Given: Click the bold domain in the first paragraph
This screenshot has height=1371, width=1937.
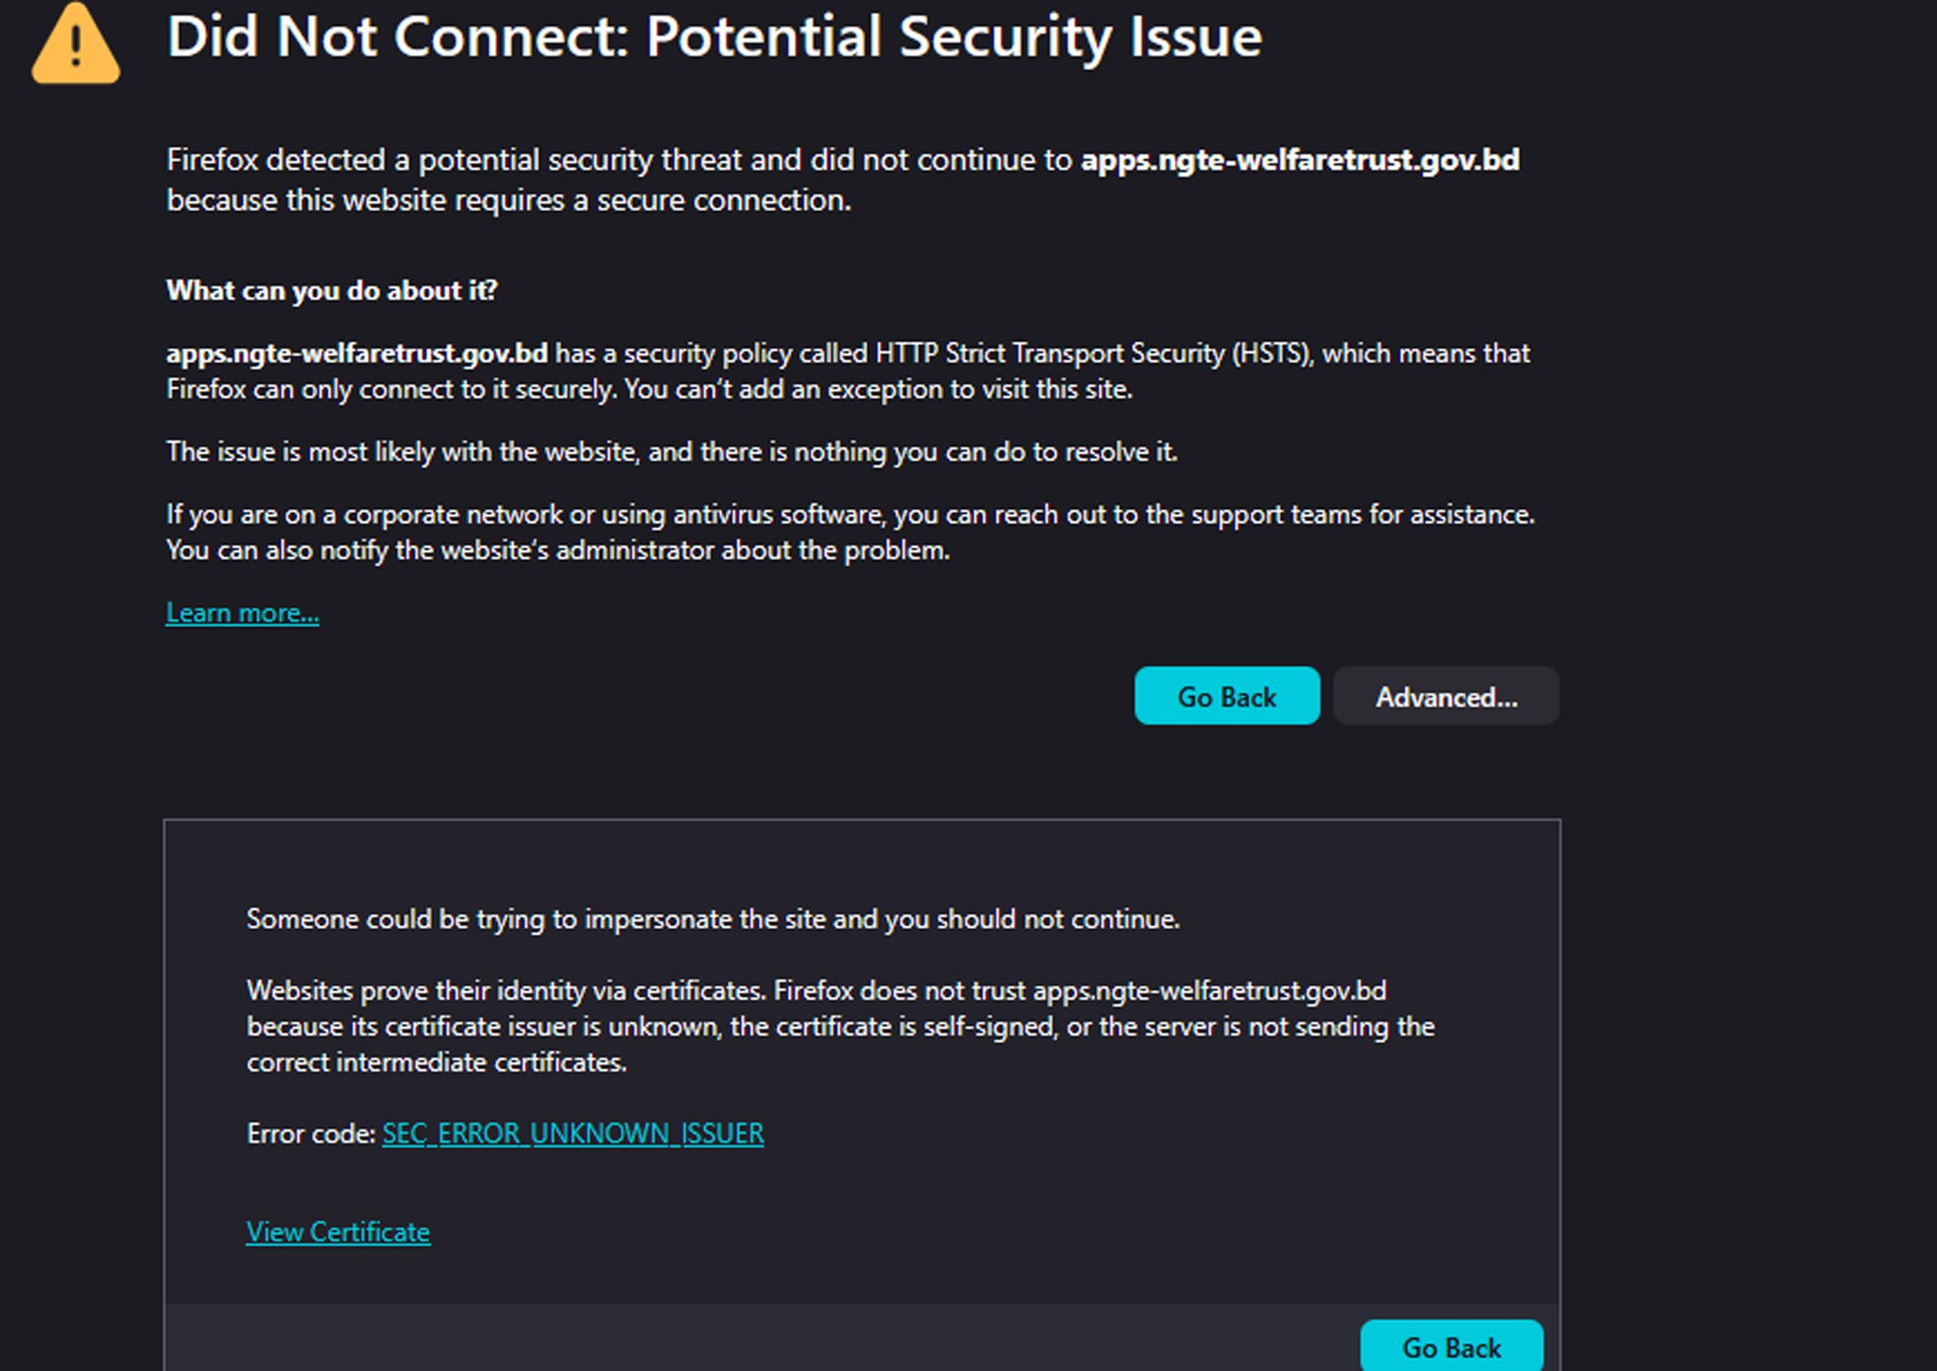Looking at the screenshot, I should click(1300, 159).
